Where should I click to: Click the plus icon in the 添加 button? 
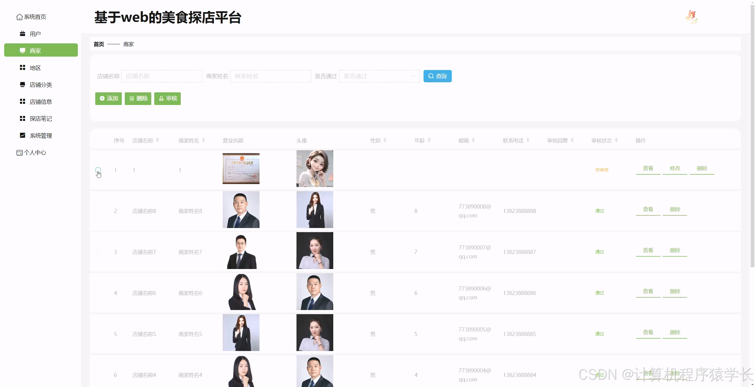click(102, 99)
